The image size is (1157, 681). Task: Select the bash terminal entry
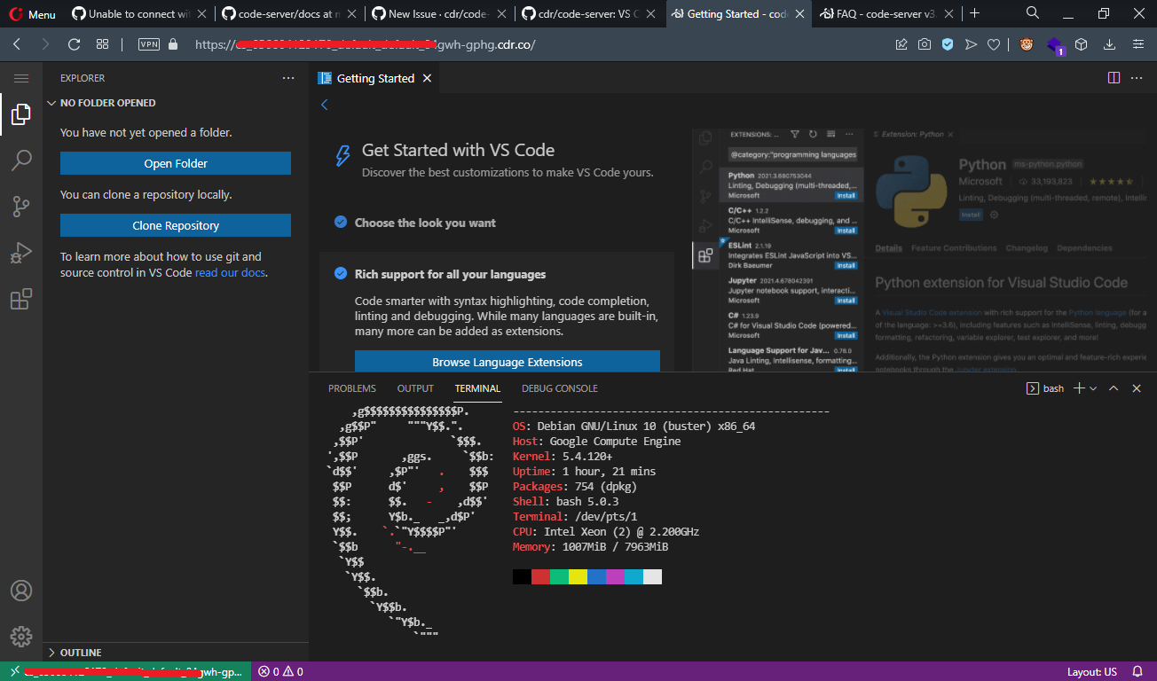tap(1045, 388)
